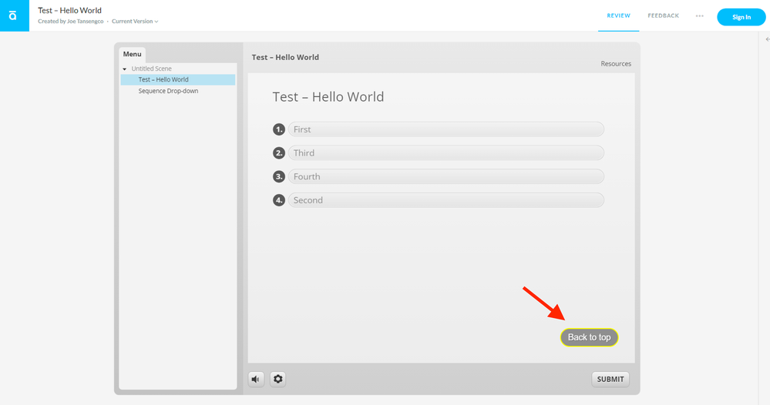Open the Current Version dropdown
Screen dimensions: 770x405
tap(135, 22)
